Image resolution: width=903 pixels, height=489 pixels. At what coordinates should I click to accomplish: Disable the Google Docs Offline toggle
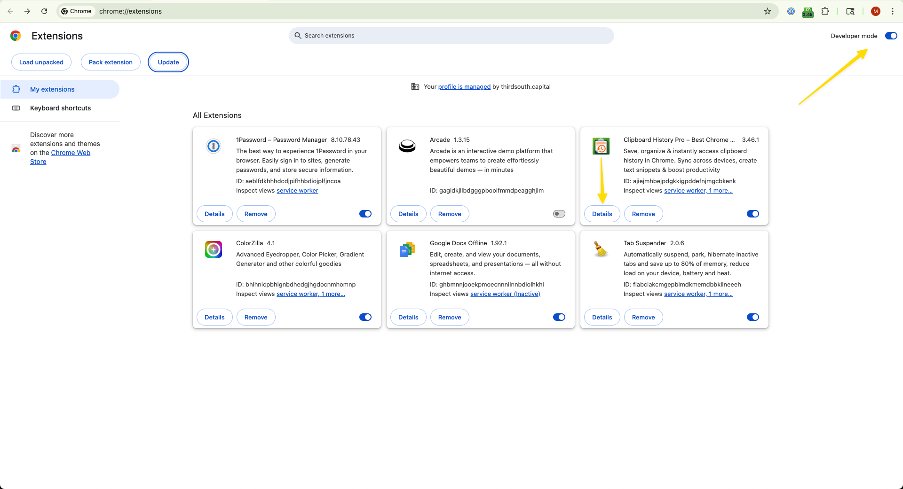coord(559,317)
